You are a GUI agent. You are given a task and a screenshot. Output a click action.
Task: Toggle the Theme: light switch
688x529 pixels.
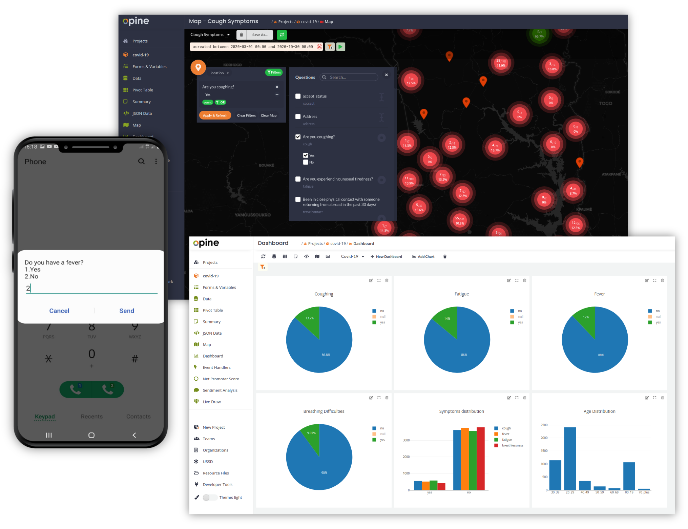[x=209, y=498]
